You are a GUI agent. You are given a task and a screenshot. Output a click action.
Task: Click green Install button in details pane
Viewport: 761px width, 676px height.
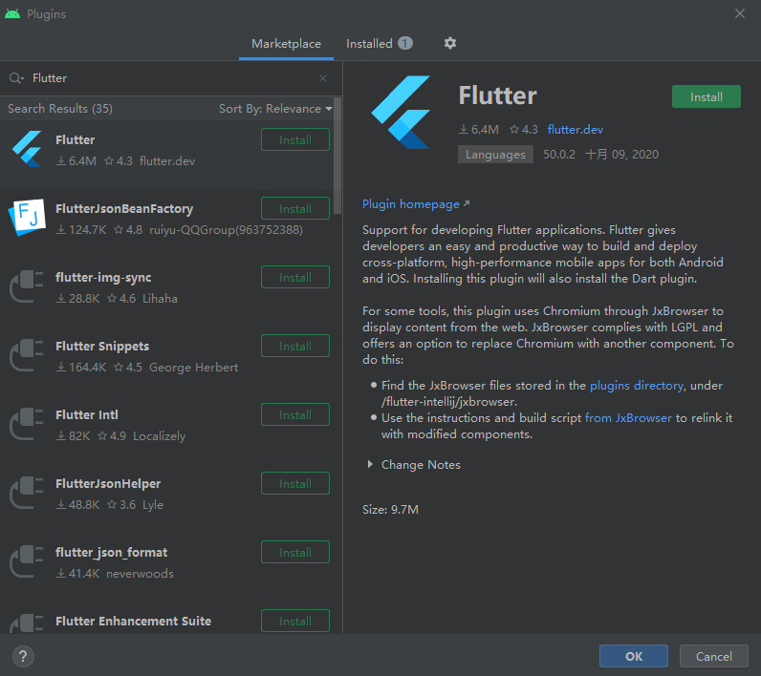click(707, 97)
